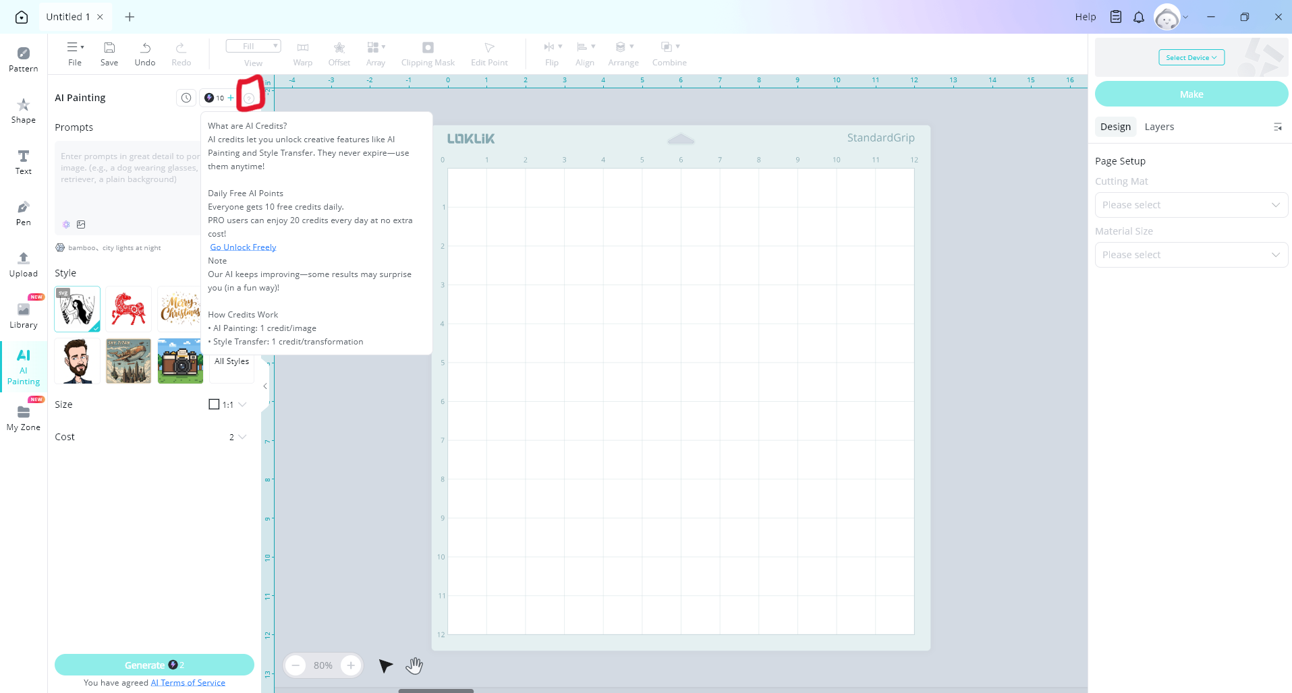This screenshot has width=1292, height=693.
Task: Switch to the Layers tab
Action: coord(1159,127)
